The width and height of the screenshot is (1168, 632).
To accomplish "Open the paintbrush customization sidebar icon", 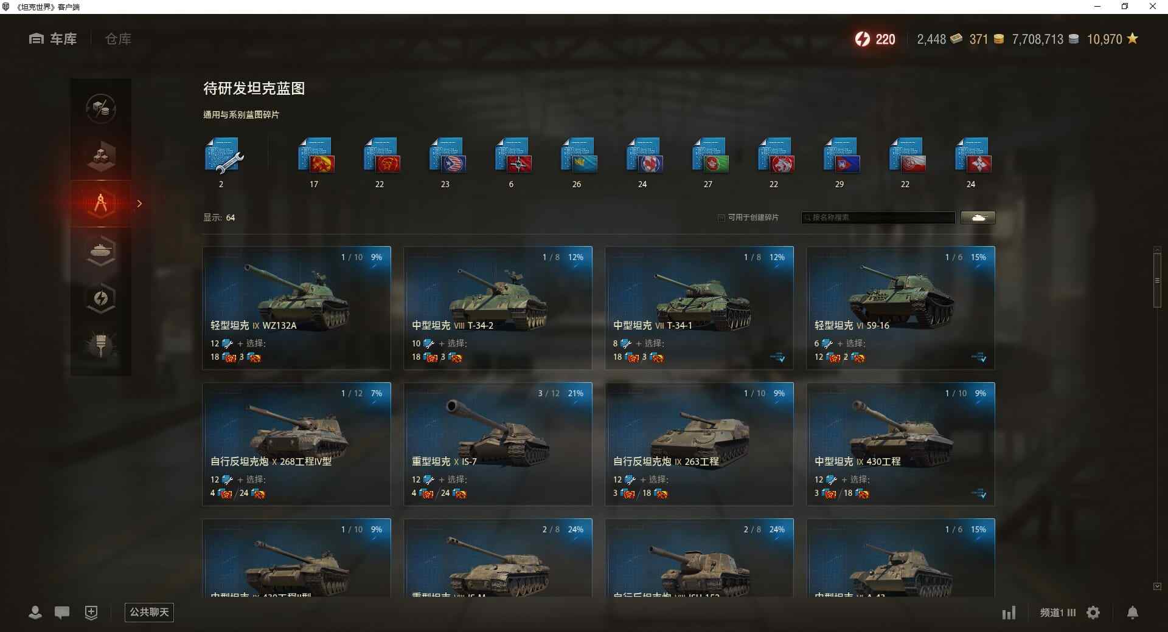I will [x=101, y=345].
